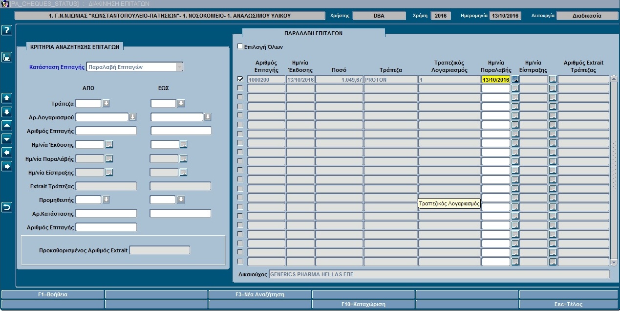Open calendar for Ημ/νία Παραλάβής ΕΩΣ
This screenshot has width=620, height=311.
(183, 158)
